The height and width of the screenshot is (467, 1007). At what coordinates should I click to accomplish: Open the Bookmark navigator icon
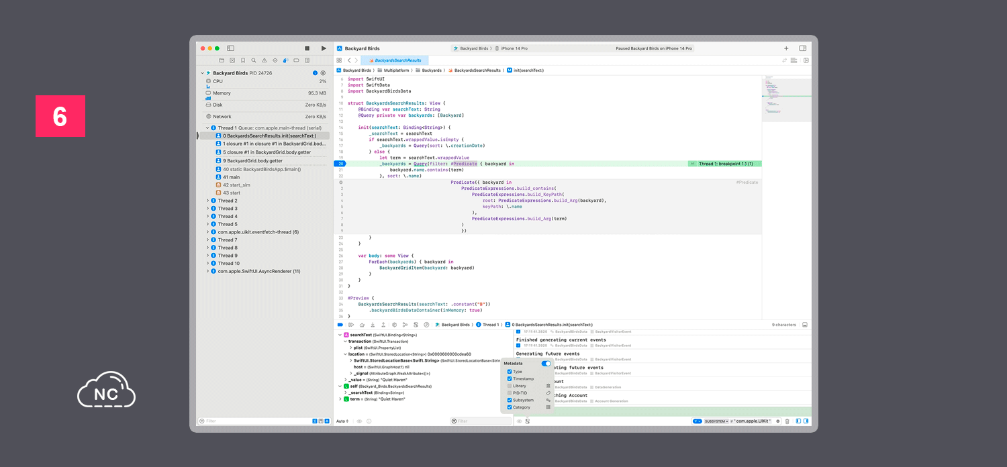click(x=243, y=60)
